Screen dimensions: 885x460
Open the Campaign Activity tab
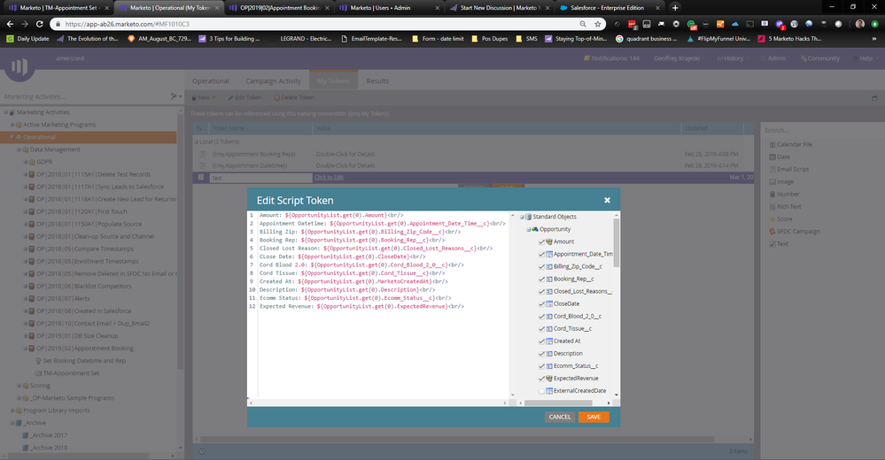click(272, 81)
